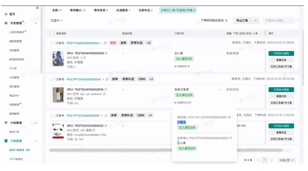Expand order POCYPT2401020000024 detail chevron

coord(103,79)
